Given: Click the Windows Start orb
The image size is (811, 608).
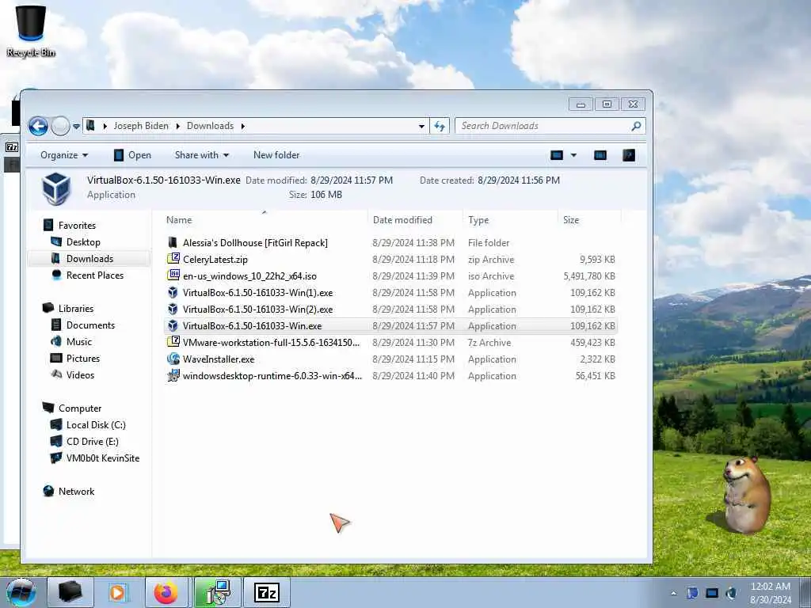Looking at the screenshot, I should [21, 592].
